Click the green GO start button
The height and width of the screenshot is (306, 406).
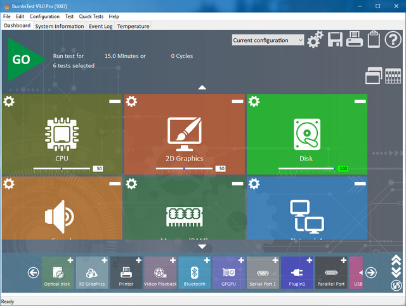click(23, 61)
